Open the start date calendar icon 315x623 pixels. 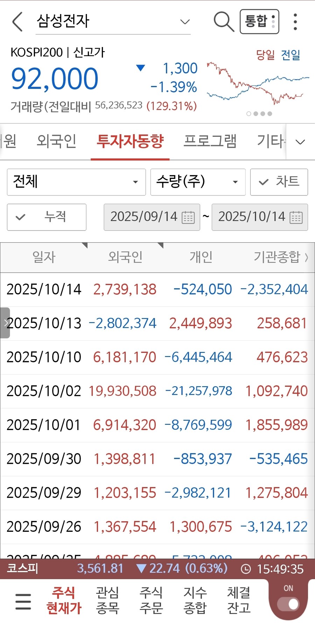point(188,217)
